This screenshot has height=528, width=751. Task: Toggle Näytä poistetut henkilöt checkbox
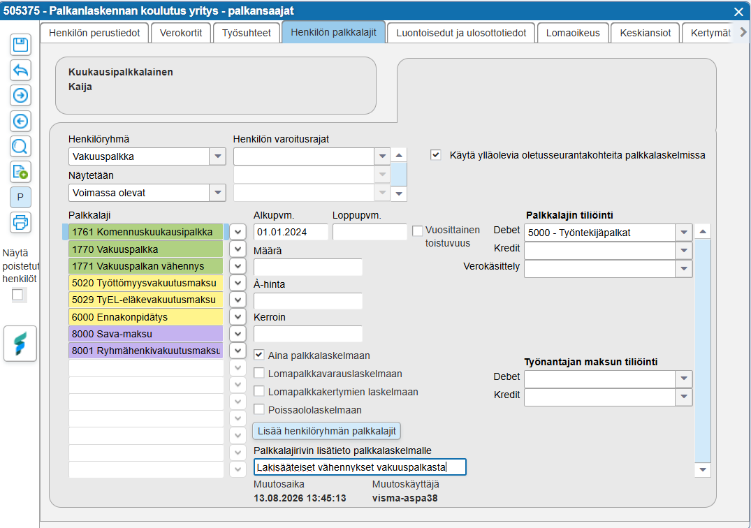pos(17,295)
